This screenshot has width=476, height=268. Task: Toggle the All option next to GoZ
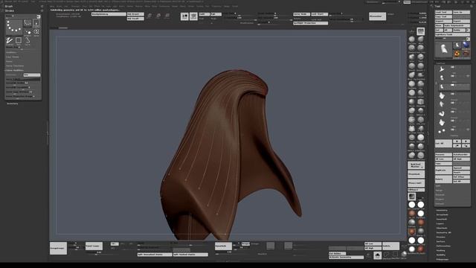click(x=448, y=30)
